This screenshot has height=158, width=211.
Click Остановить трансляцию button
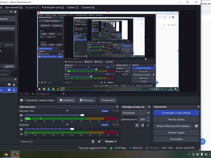click(x=176, y=113)
